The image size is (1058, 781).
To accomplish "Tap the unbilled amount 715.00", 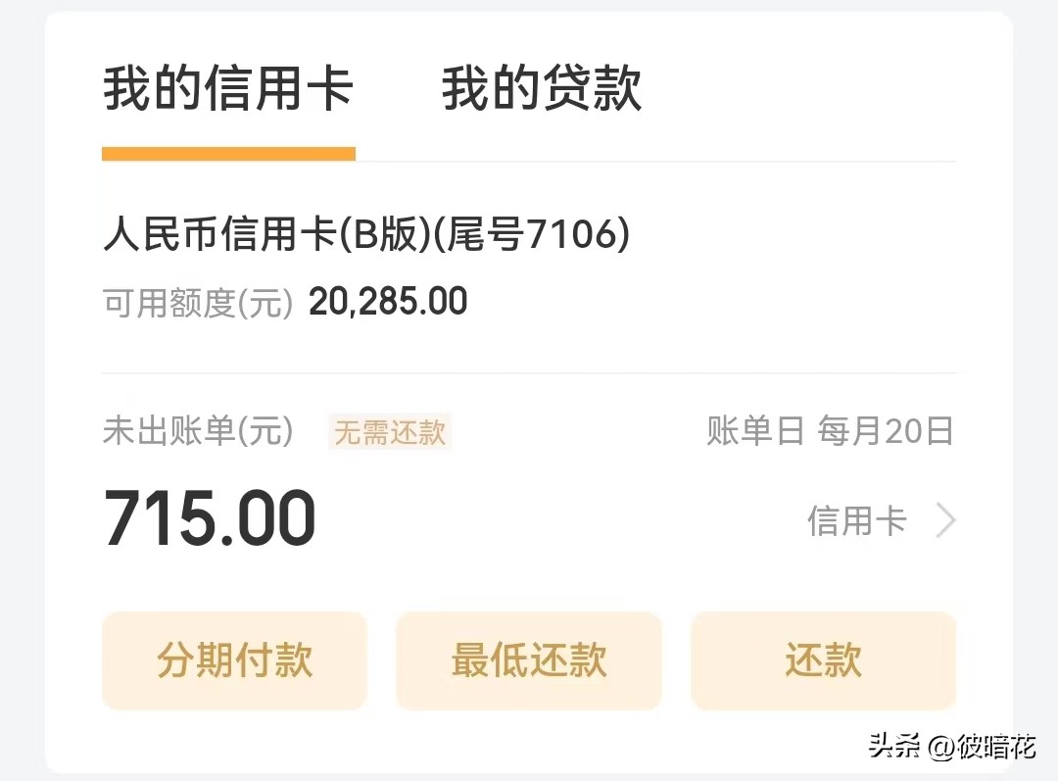I will point(209,517).
